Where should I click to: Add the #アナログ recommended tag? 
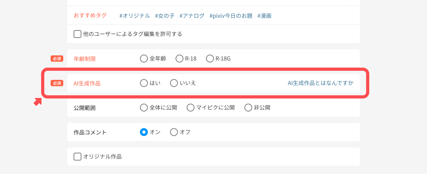point(192,16)
